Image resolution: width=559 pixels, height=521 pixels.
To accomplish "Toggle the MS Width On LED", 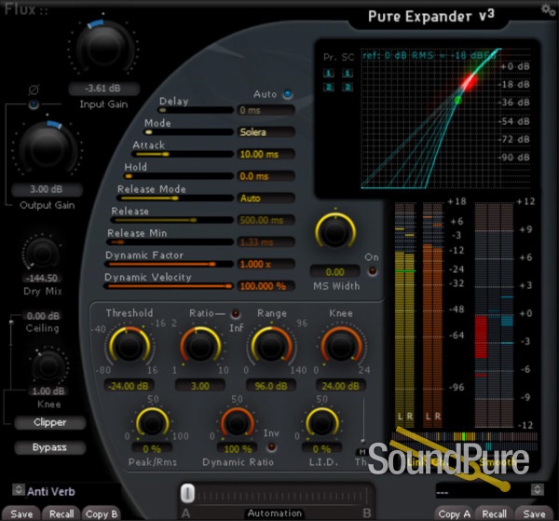I will [x=372, y=271].
